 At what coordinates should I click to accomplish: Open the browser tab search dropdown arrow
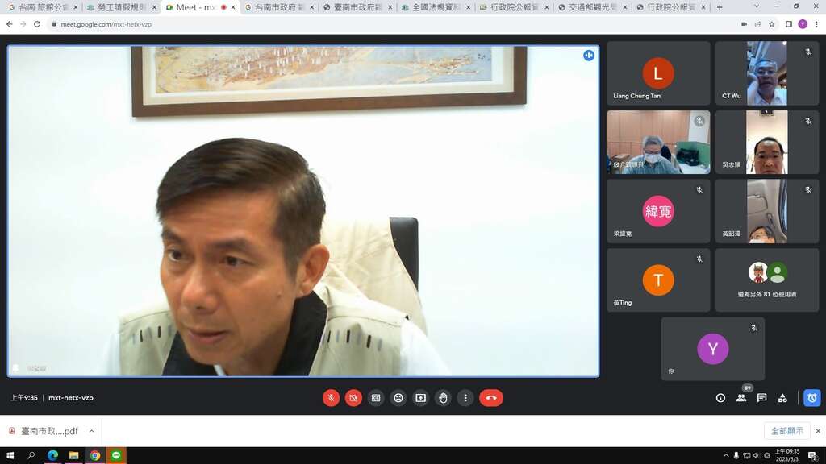[x=756, y=6]
